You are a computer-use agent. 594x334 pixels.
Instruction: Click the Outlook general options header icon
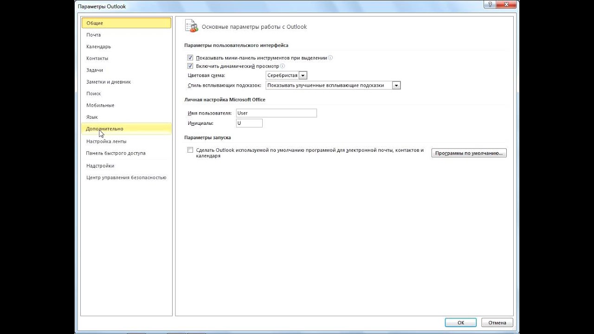coord(192,26)
